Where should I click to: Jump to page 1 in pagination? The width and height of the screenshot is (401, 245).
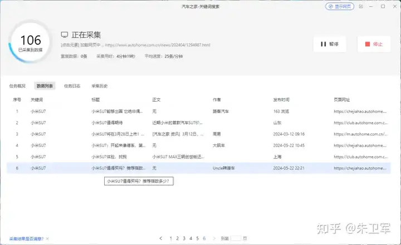tap(170, 238)
